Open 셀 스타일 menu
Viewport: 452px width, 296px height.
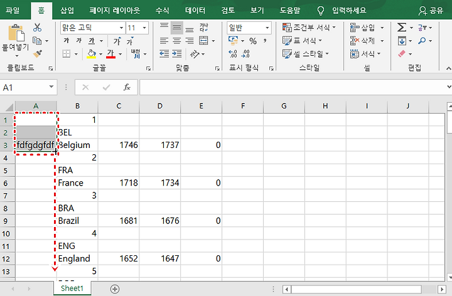[306, 54]
